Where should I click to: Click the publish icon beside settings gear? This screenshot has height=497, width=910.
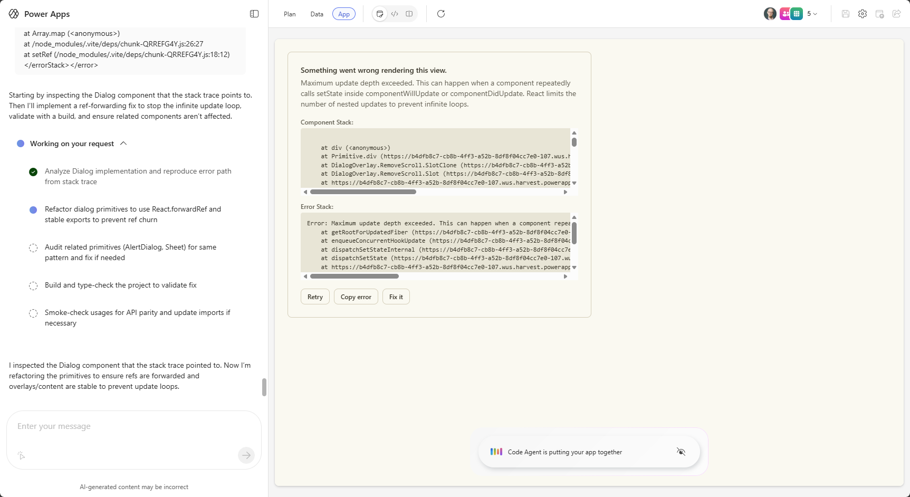(879, 14)
